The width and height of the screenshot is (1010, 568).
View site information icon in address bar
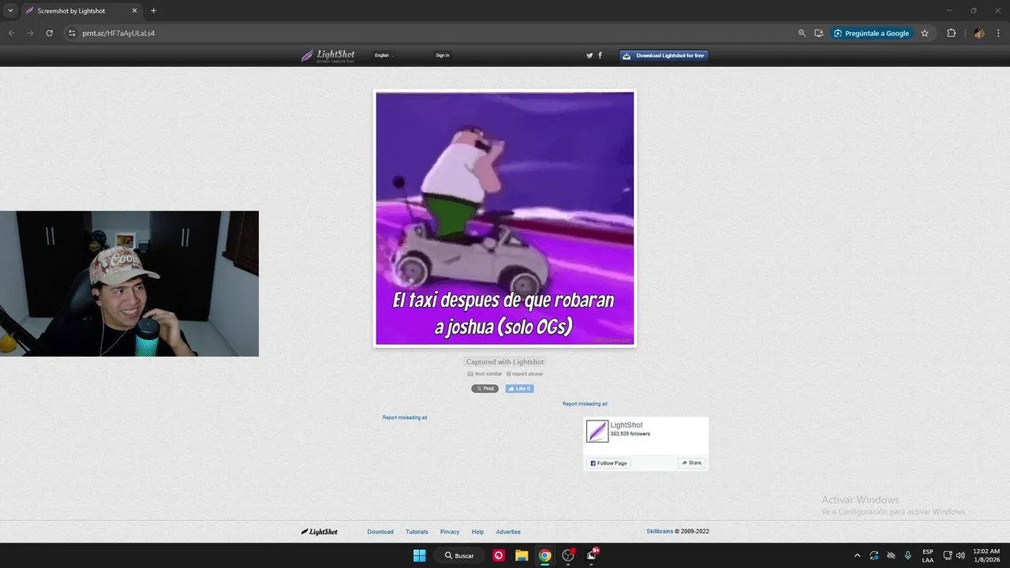pos(72,33)
